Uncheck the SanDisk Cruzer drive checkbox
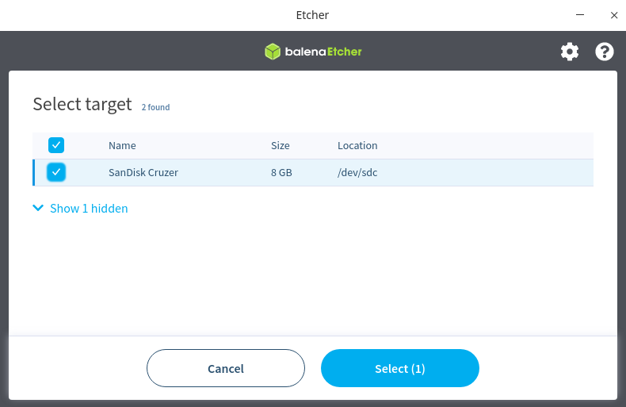Viewport: 626px width, 407px height. tap(56, 172)
